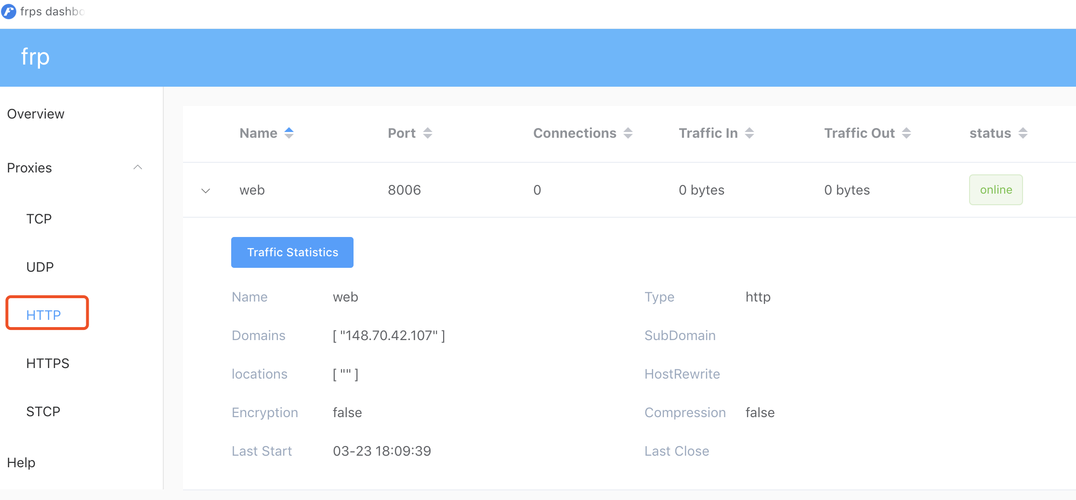The image size is (1076, 500).
Task: Click the status column header text
Action: pyautogui.click(x=990, y=133)
